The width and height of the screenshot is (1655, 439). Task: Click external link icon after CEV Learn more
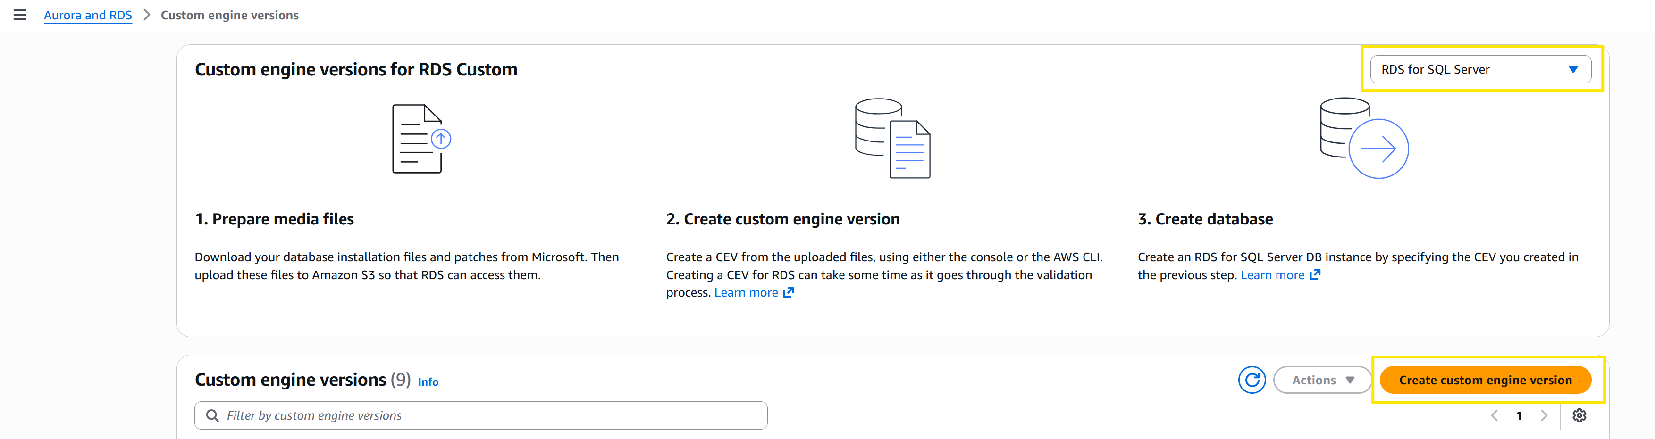(788, 293)
